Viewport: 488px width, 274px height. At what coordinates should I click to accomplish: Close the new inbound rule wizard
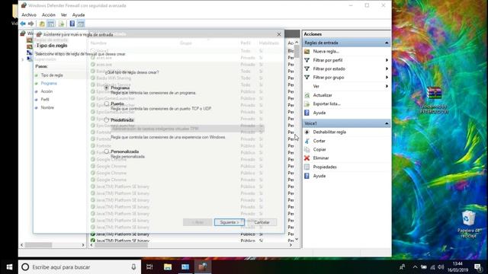[x=279, y=34]
